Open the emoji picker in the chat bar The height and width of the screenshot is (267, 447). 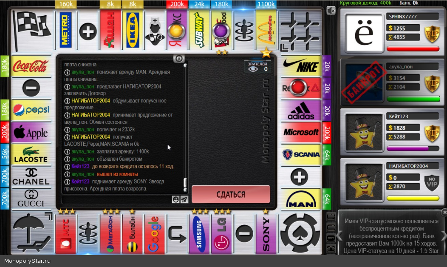pos(175,199)
